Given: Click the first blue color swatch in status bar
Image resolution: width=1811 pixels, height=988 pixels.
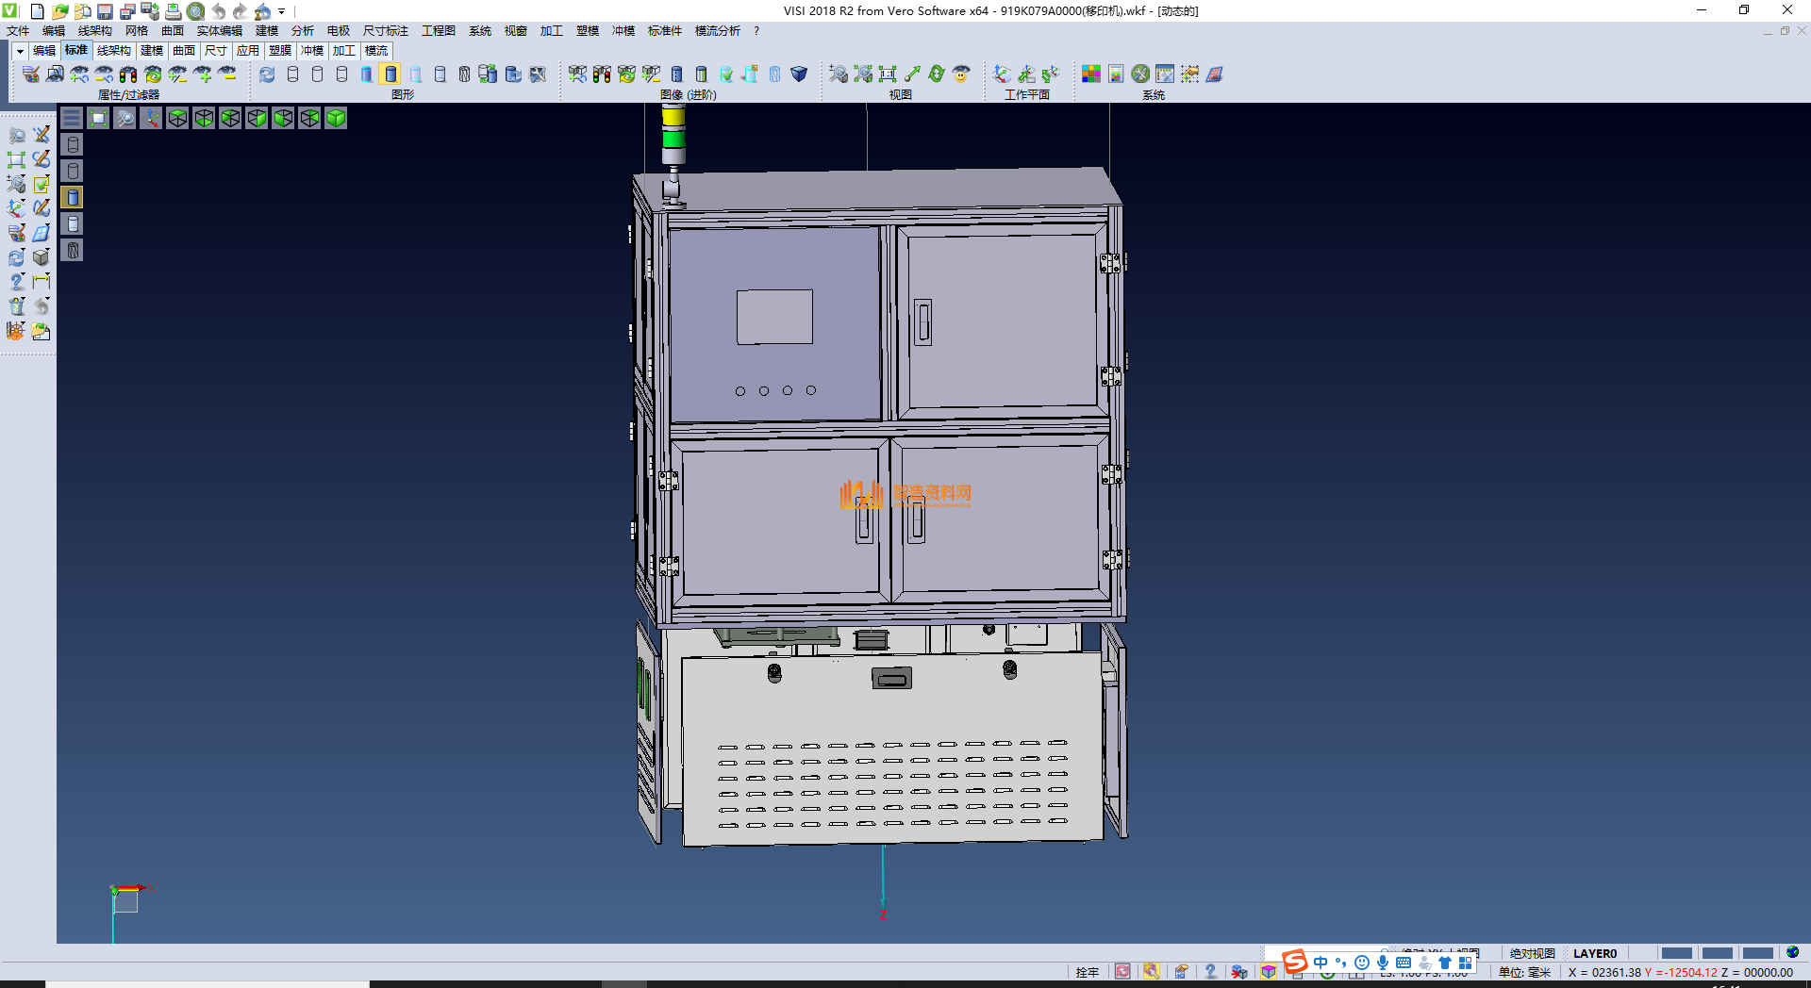Looking at the screenshot, I should point(1676,953).
